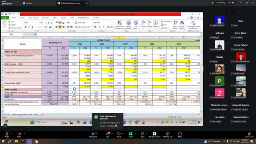This screenshot has width=256, height=144.
Task: Open the Chat panel
Action: coord(108,135)
